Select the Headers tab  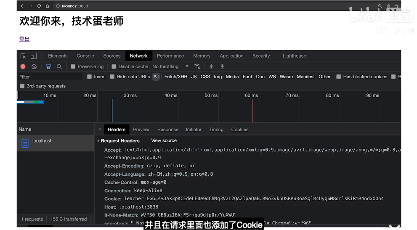tap(117, 130)
